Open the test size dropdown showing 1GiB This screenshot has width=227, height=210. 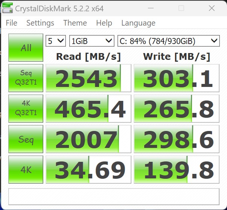point(92,41)
